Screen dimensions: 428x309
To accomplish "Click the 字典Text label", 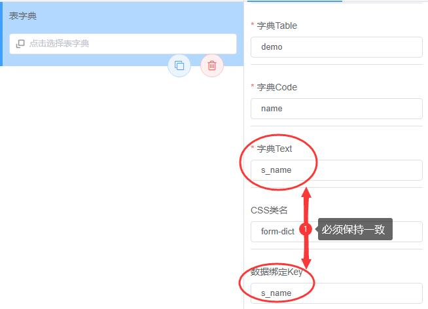I will click(x=274, y=149).
